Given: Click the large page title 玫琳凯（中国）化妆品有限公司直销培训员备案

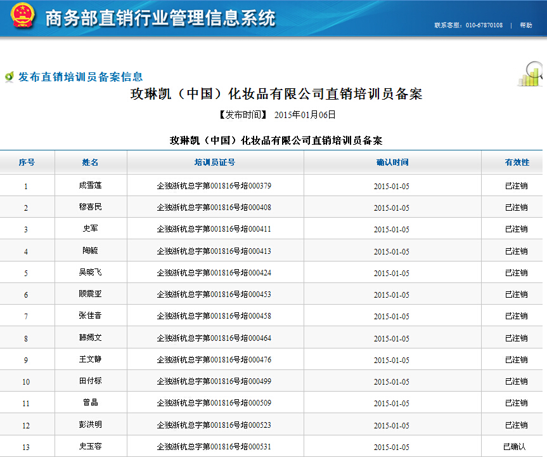Looking at the screenshot, I should point(276,94).
